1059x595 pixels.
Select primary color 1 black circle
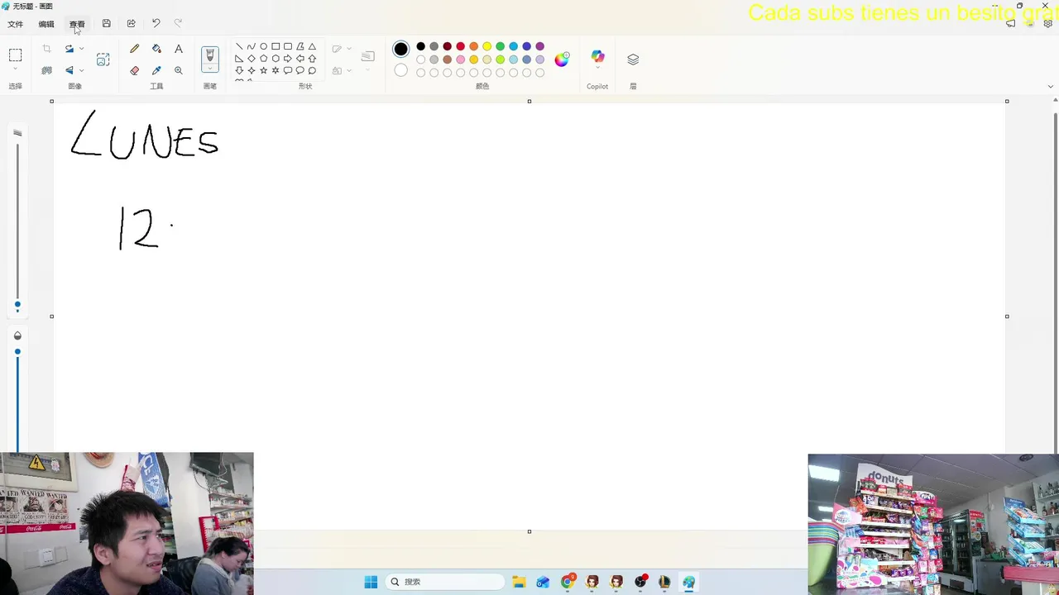(x=400, y=49)
